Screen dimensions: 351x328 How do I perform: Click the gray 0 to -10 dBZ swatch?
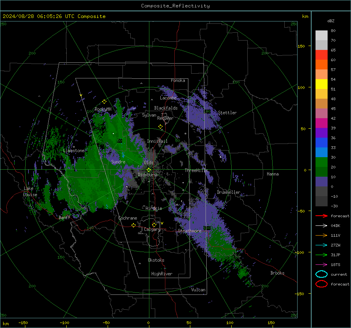click(321, 191)
